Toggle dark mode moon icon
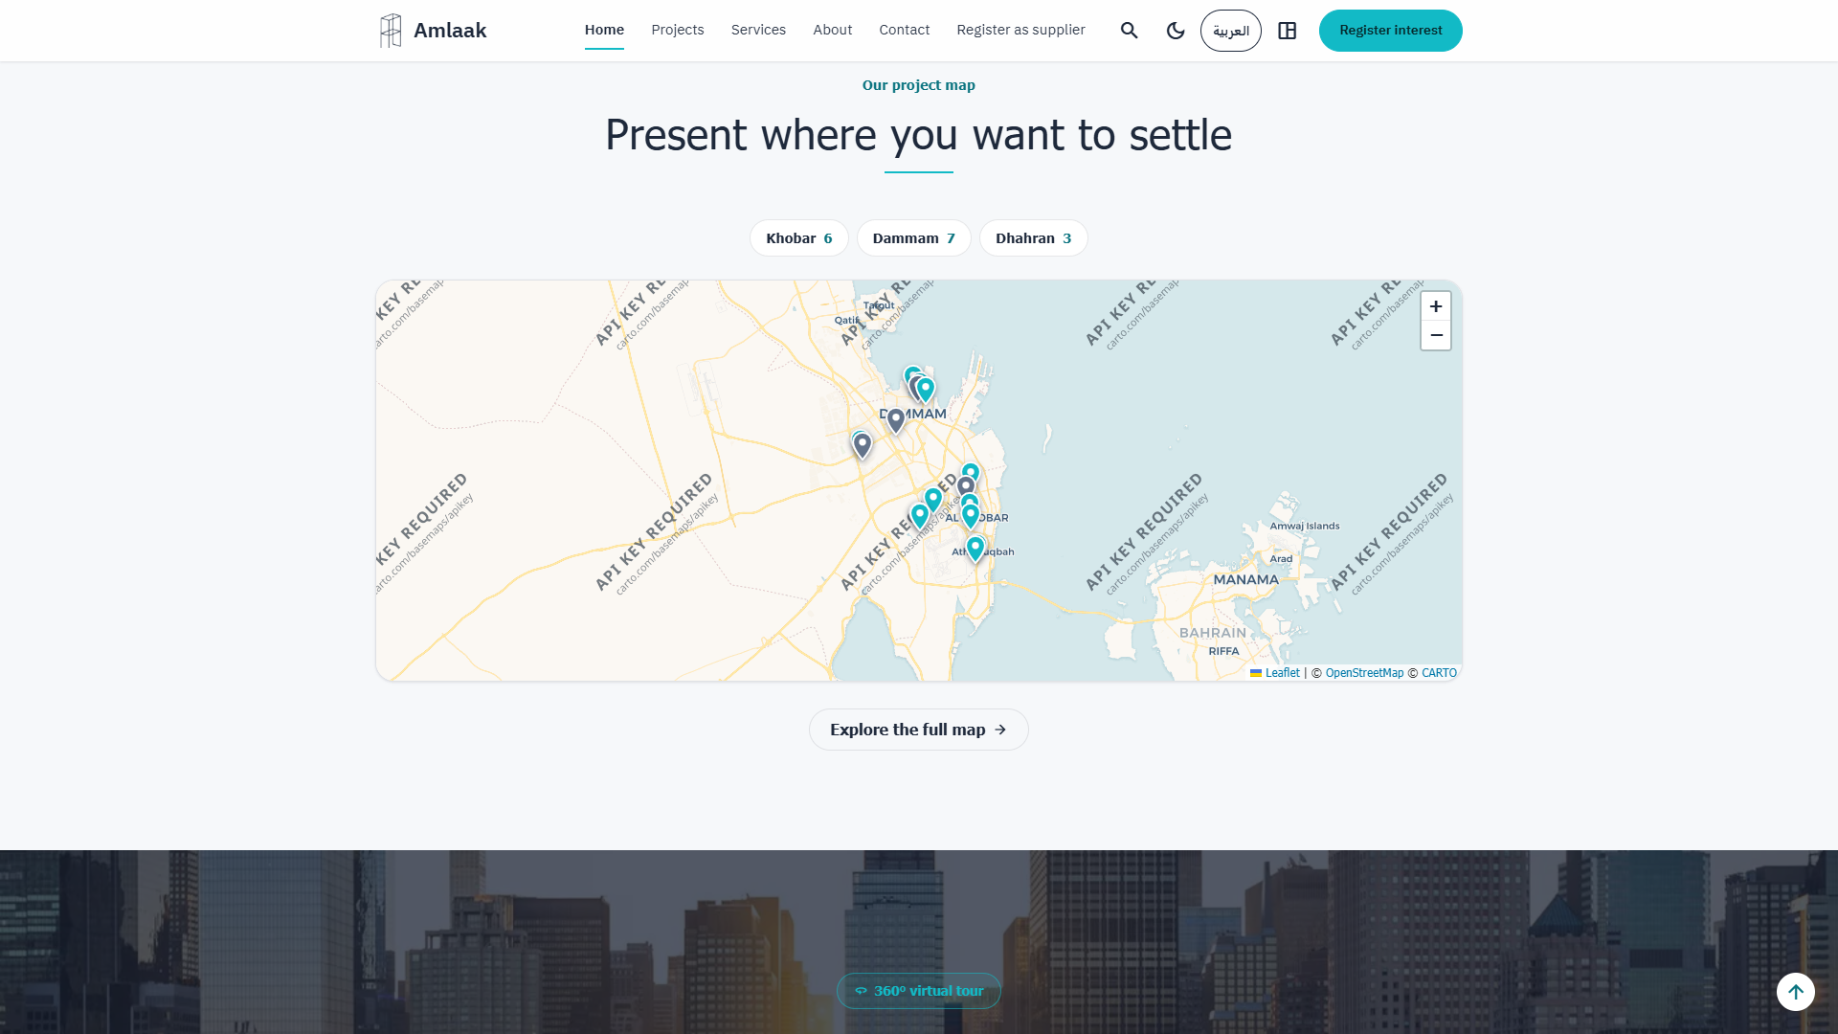The height and width of the screenshot is (1034, 1838). pos(1176,31)
